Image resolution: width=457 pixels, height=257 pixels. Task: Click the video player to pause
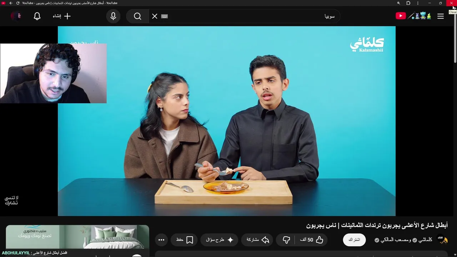coord(227,121)
